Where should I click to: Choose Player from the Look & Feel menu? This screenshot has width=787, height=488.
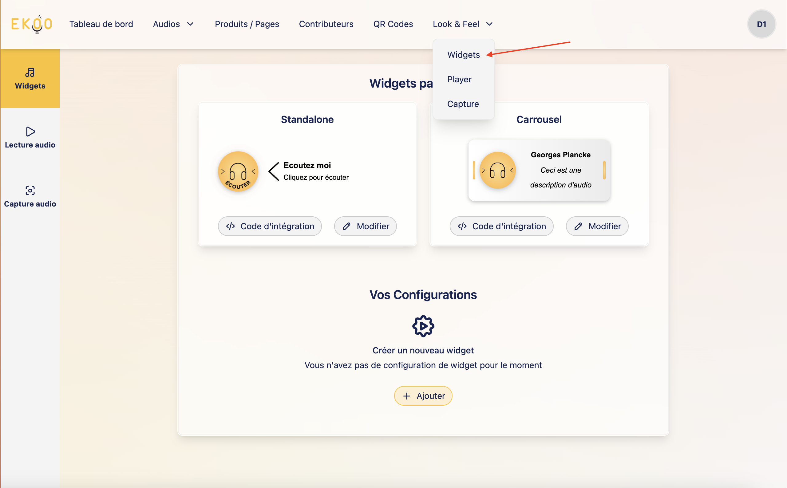click(459, 79)
